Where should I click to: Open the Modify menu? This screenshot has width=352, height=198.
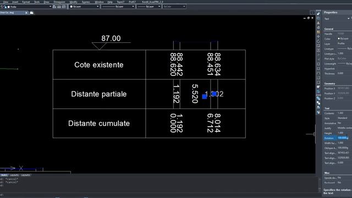73,2
